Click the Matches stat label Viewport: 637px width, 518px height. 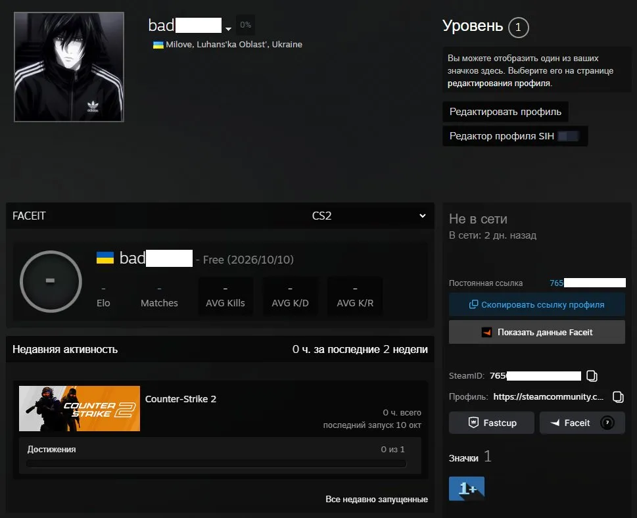pyautogui.click(x=159, y=303)
